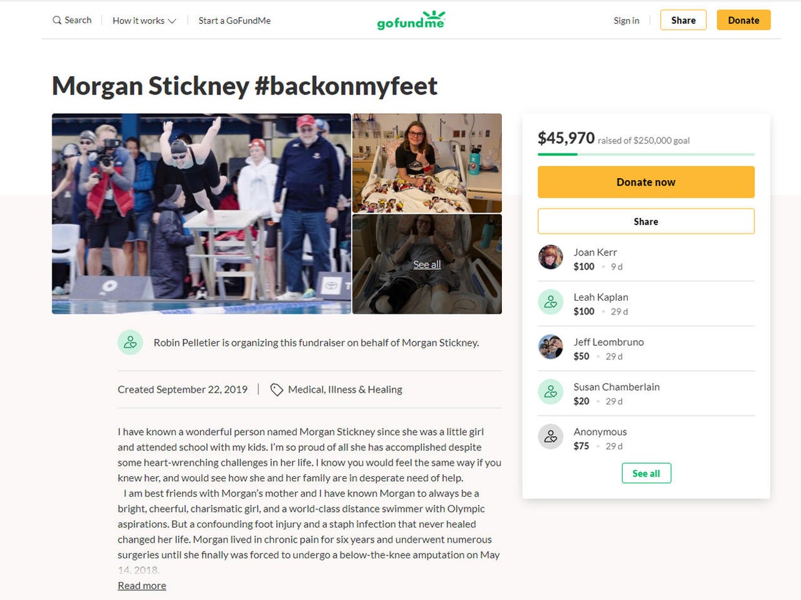Image resolution: width=801 pixels, height=600 pixels.
Task: Click the Anonymous donor avatar icon
Action: pos(550,436)
